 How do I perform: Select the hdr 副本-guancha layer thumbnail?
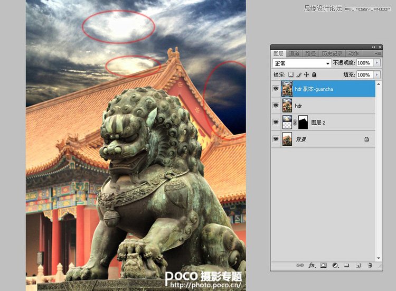(287, 89)
